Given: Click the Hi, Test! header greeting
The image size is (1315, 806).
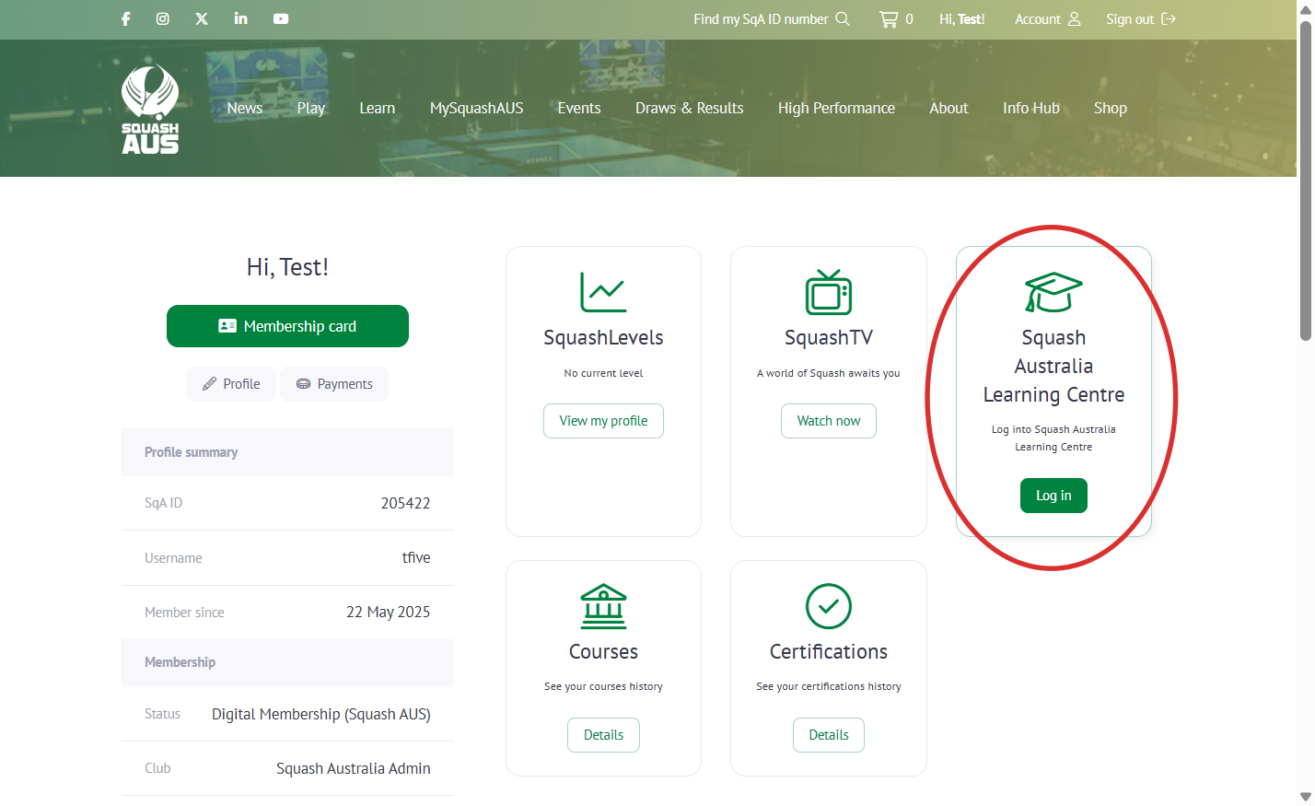Looking at the screenshot, I should click(x=962, y=18).
